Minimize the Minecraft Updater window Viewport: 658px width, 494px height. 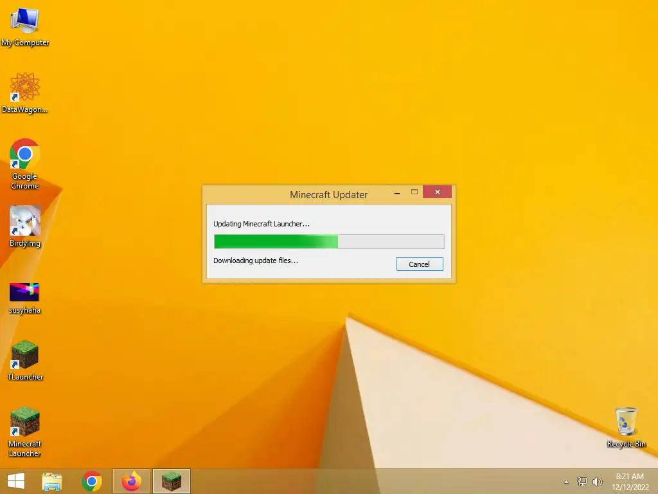[x=397, y=192]
